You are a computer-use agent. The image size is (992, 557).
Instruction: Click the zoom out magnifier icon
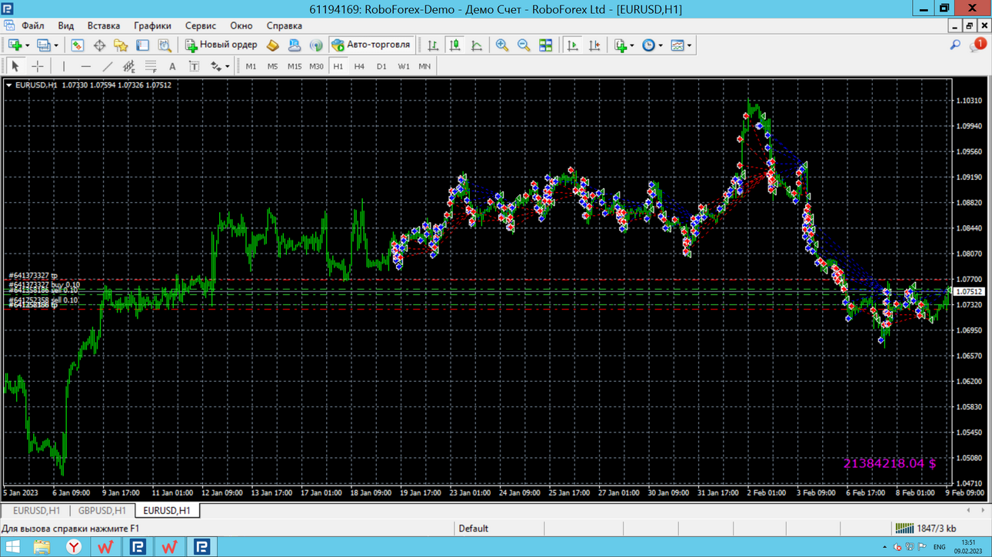coord(524,45)
